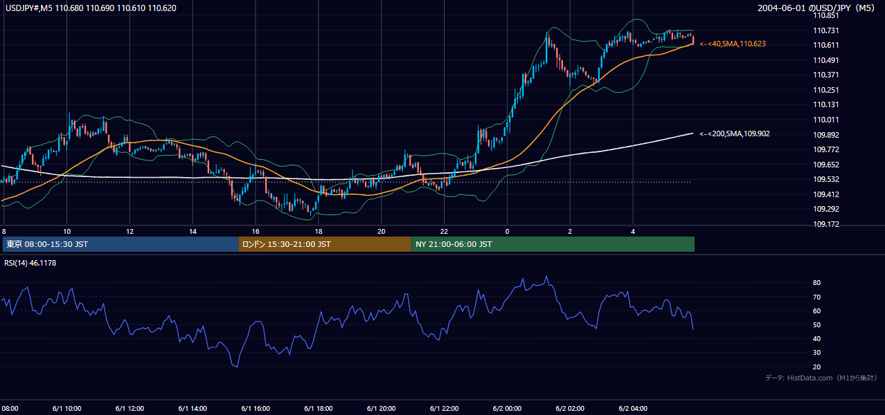Screen dimensions: 885x415
Task: Click the Tokyo 08:00-15:30 JST session bar
Action: (120, 244)
